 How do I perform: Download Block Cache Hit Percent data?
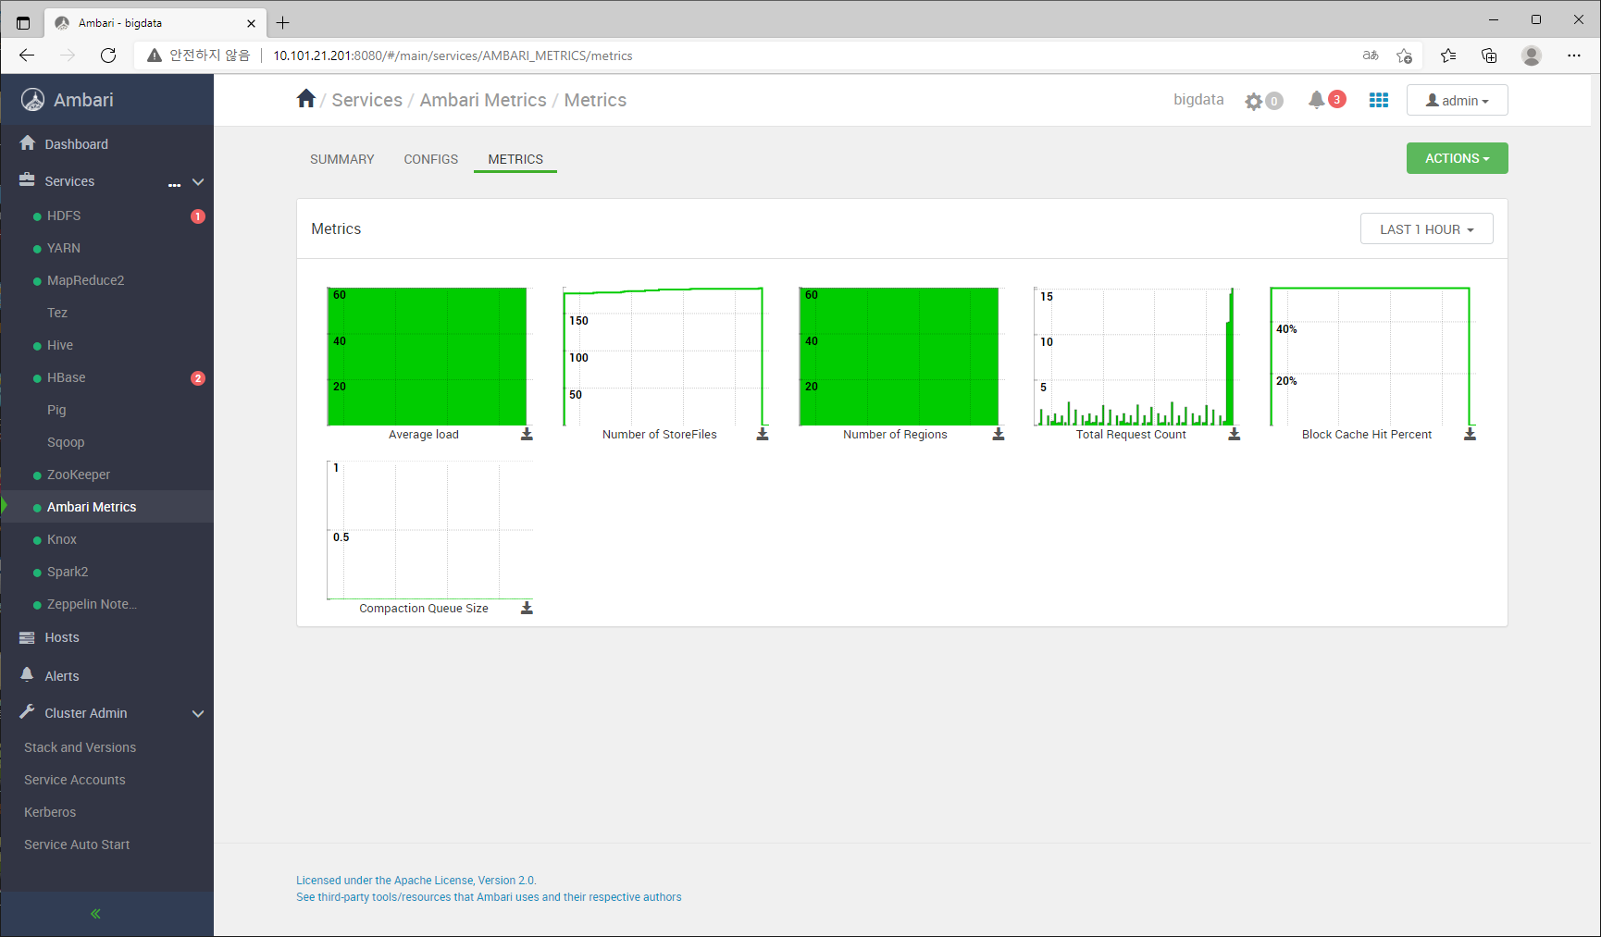tap(1470, 434)
